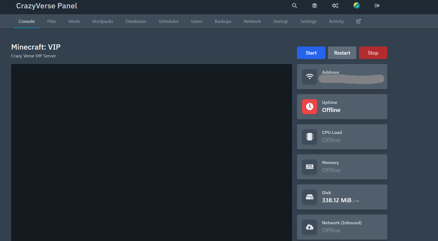Image resolution: width=438 pixels, height=241 pixels.
Task: Switch to the Console tab
Action: tap(27, 21)
